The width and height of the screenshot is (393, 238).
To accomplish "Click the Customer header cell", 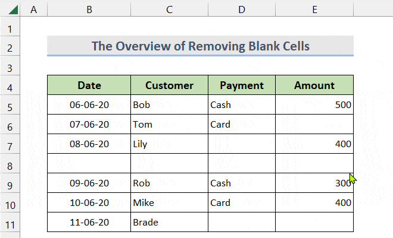I will pyautogui.click(x=169, y=85).
